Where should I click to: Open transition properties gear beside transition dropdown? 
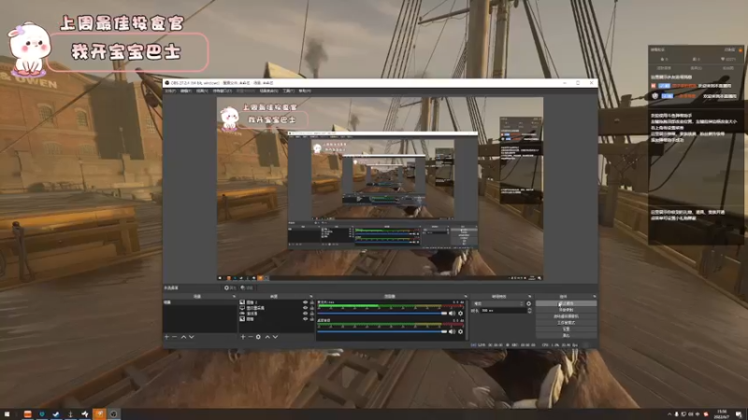click(x=528, y=303)
